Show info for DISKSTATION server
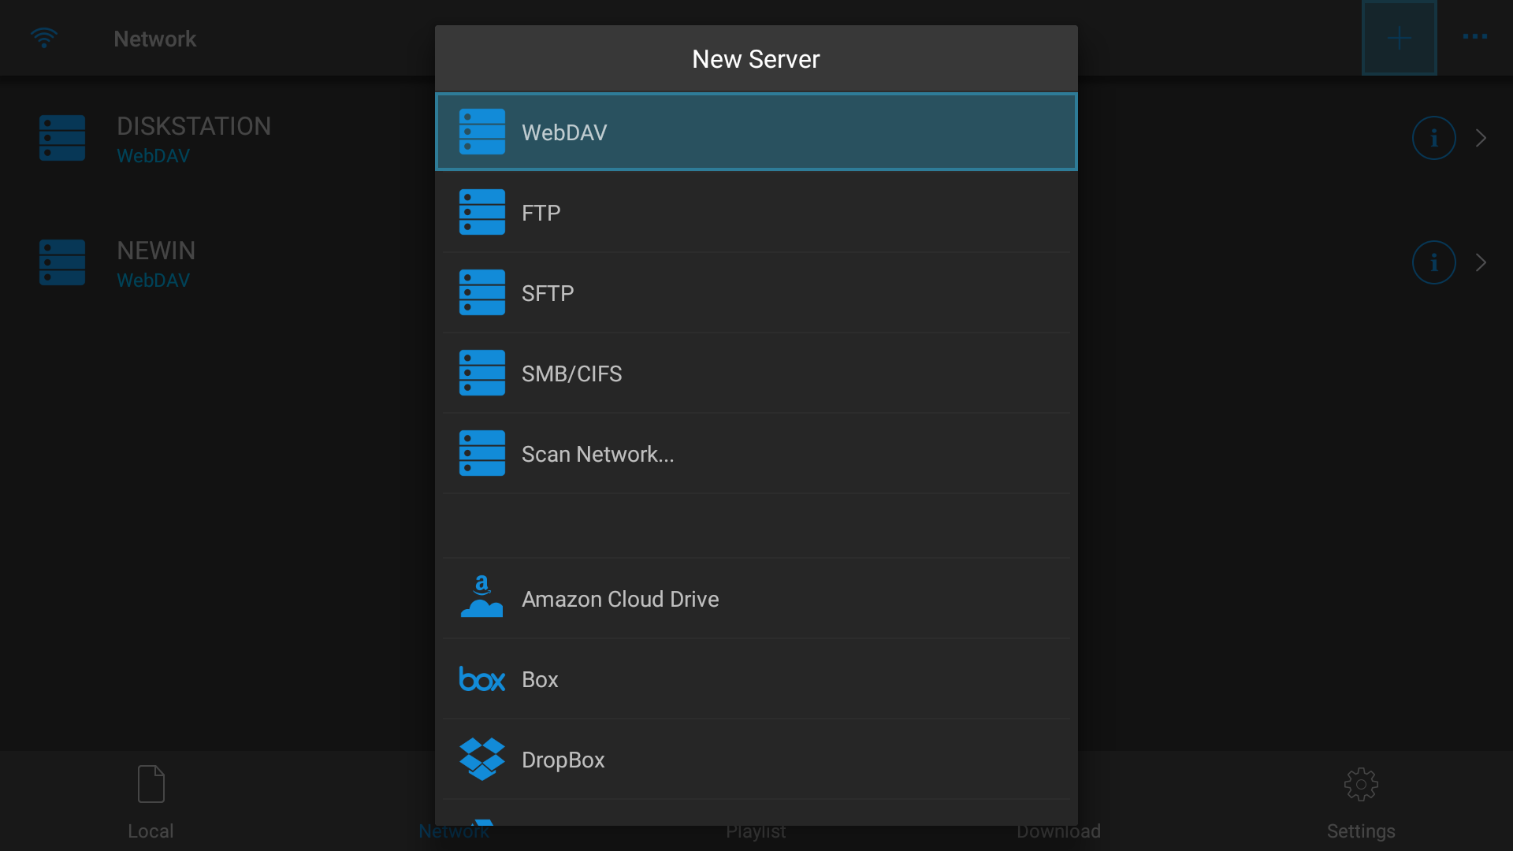 pyautogui.click(x=1433, y=138)
